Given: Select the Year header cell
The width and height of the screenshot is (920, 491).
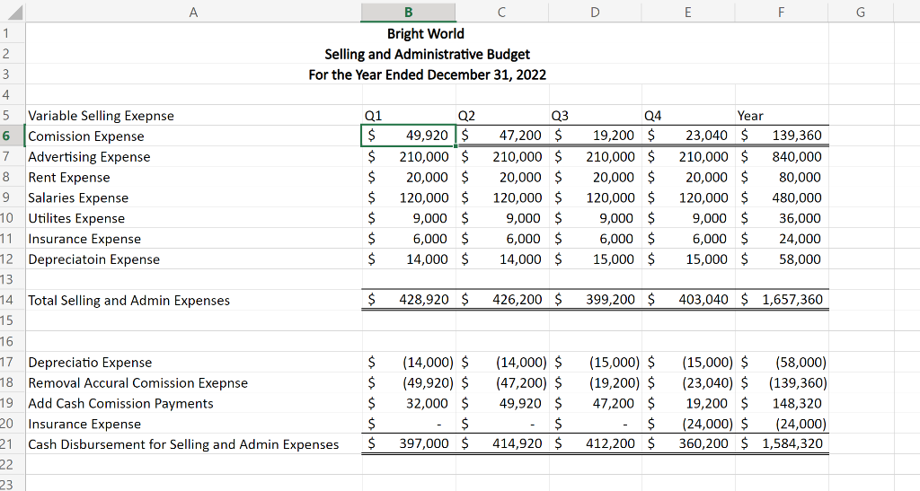Looking at the screenshot, I should [x=781, y=116].
